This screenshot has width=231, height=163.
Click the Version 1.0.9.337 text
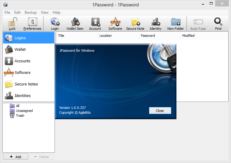72,108
